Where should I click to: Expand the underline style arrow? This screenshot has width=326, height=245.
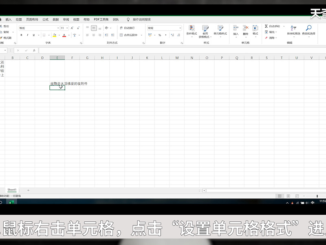point(39,35)
